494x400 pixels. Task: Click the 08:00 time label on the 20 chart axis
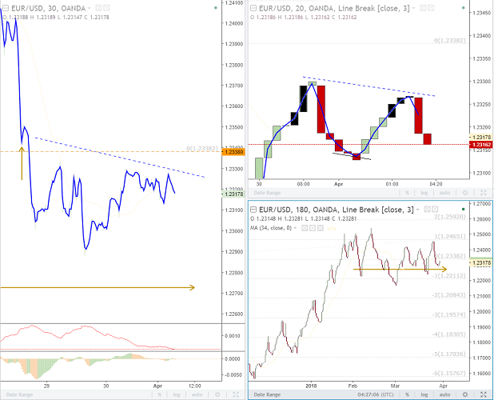click(303, 184)
